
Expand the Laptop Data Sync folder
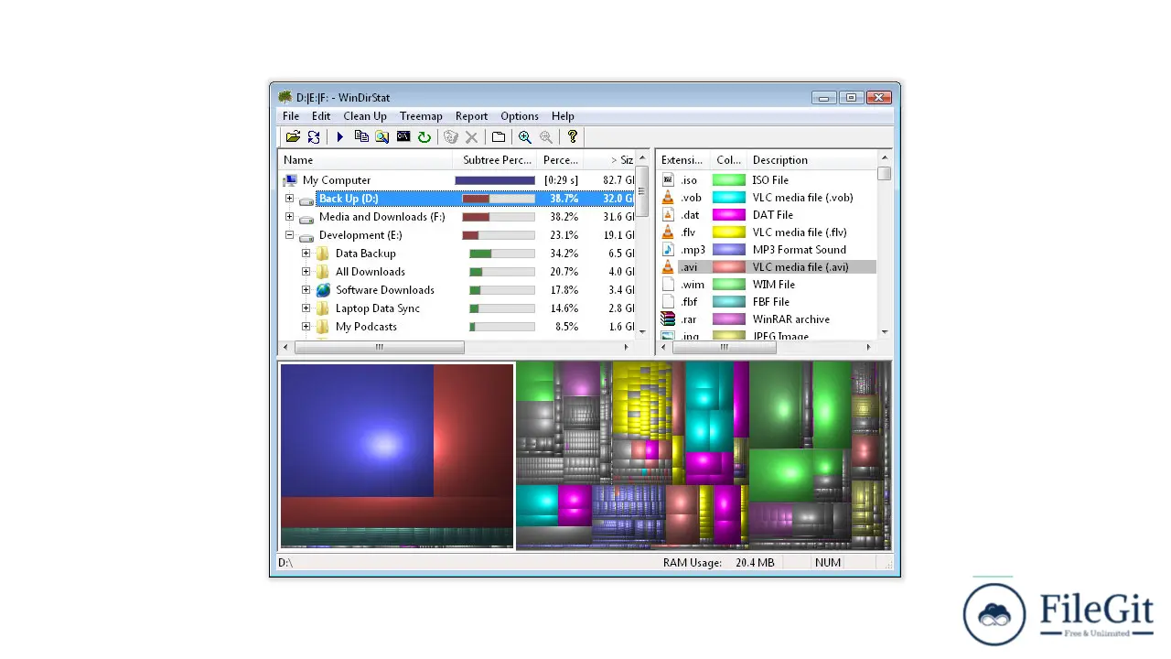(x=306, y=308)
